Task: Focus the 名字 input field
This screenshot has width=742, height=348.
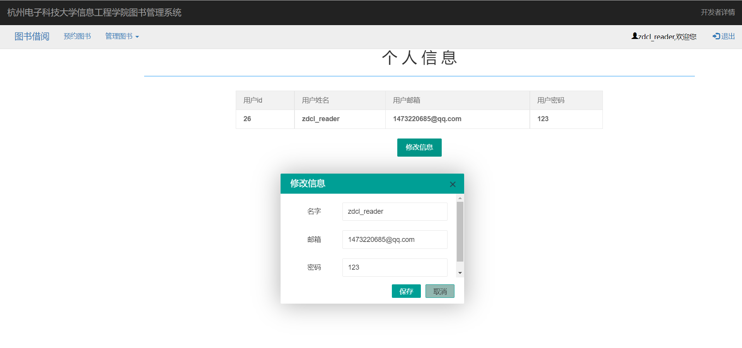Action: click(395, 211)
